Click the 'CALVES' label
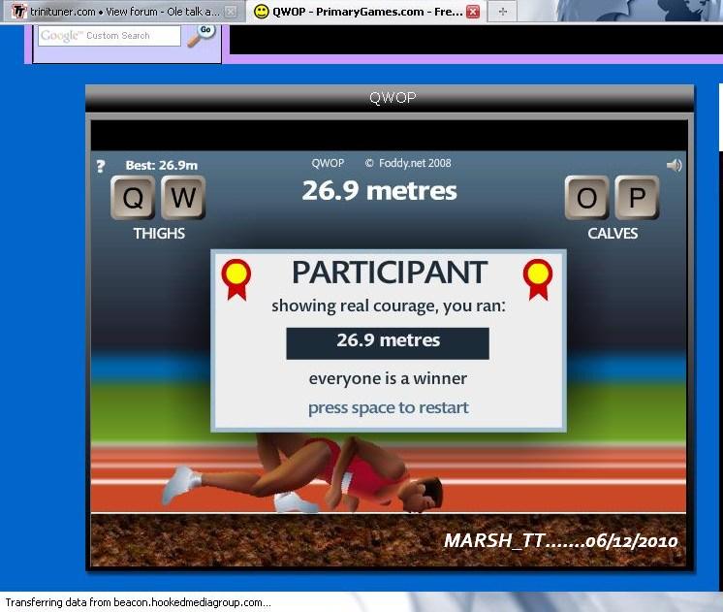Screen dimensions: 723x612 pos(613,234)
